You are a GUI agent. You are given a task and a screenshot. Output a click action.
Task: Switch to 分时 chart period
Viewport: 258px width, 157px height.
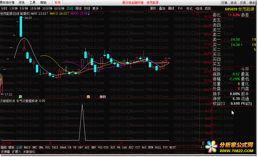[4, 8]
